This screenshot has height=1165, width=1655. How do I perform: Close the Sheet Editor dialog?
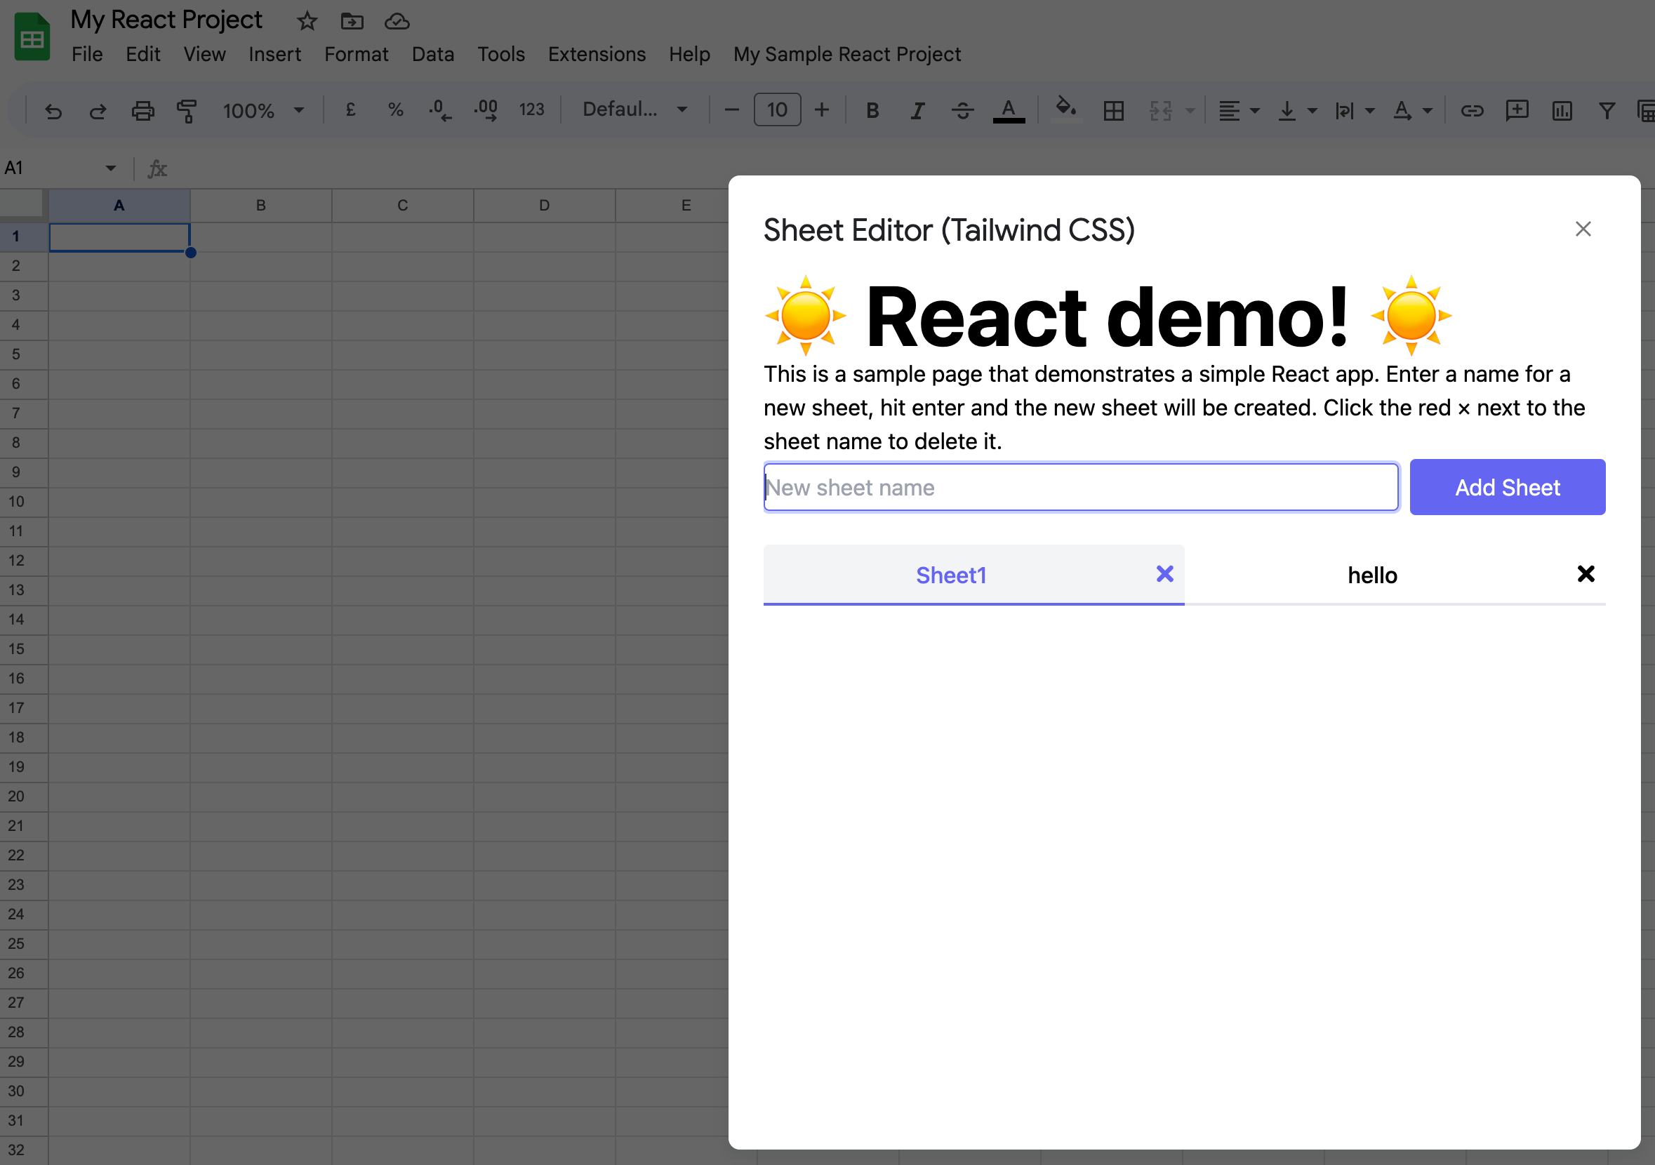pyautogui.click(x=1583, y=229)
